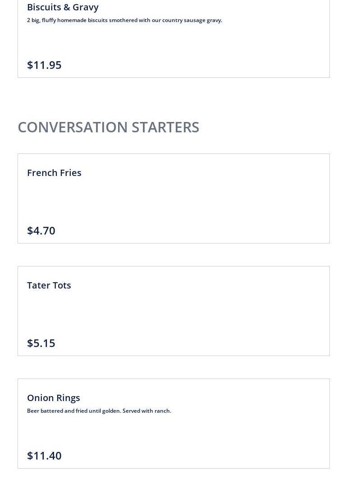Open the Tater Tots item title

49,285
